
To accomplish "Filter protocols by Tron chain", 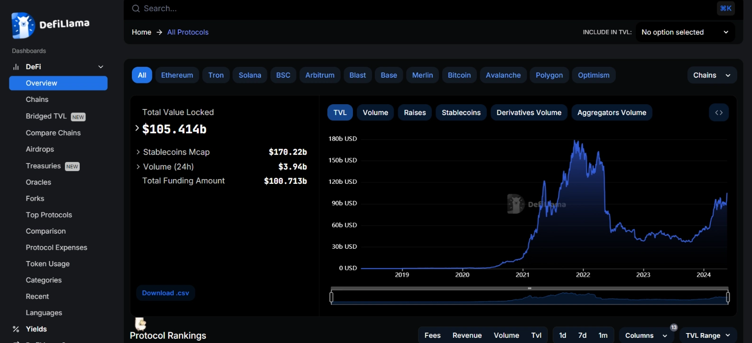I will coord(216,75).
